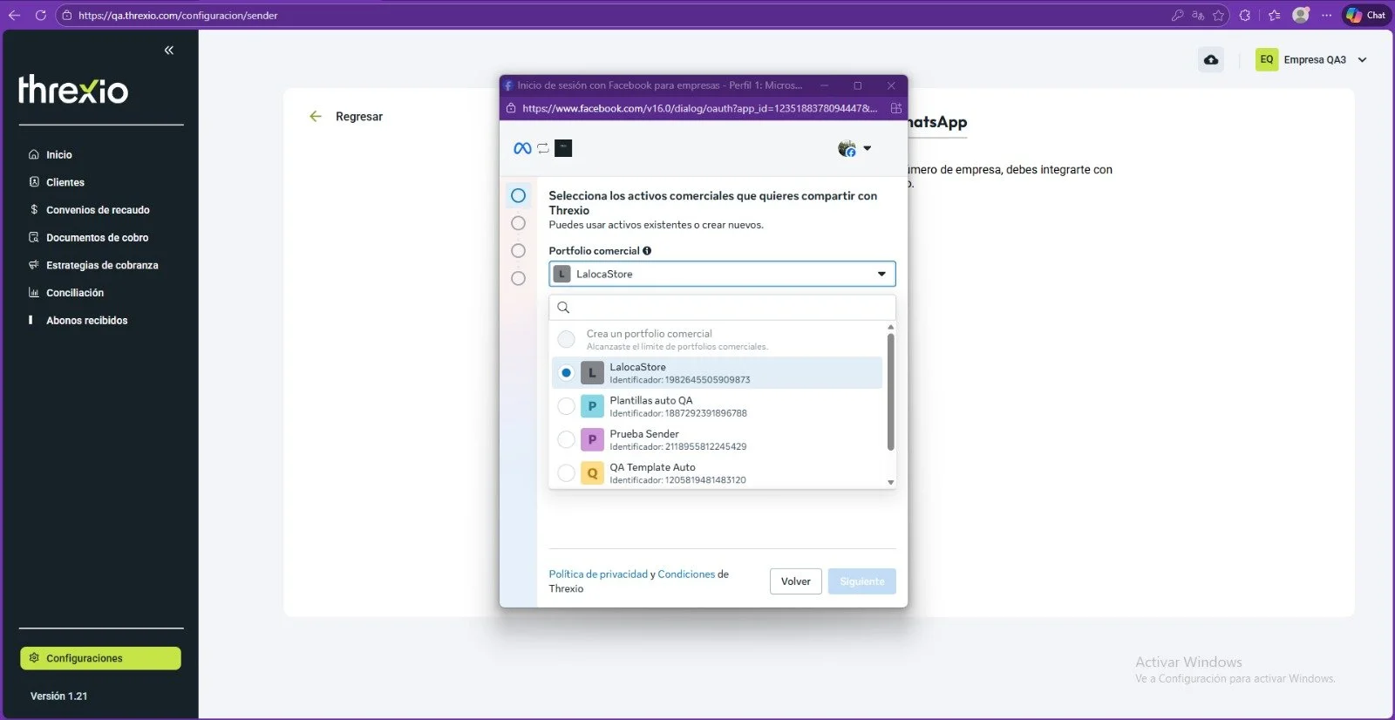The image size is (1395, 720).
Task: Click the portfolio list scrollbar thumb
Action: click(x=890, y=392)
